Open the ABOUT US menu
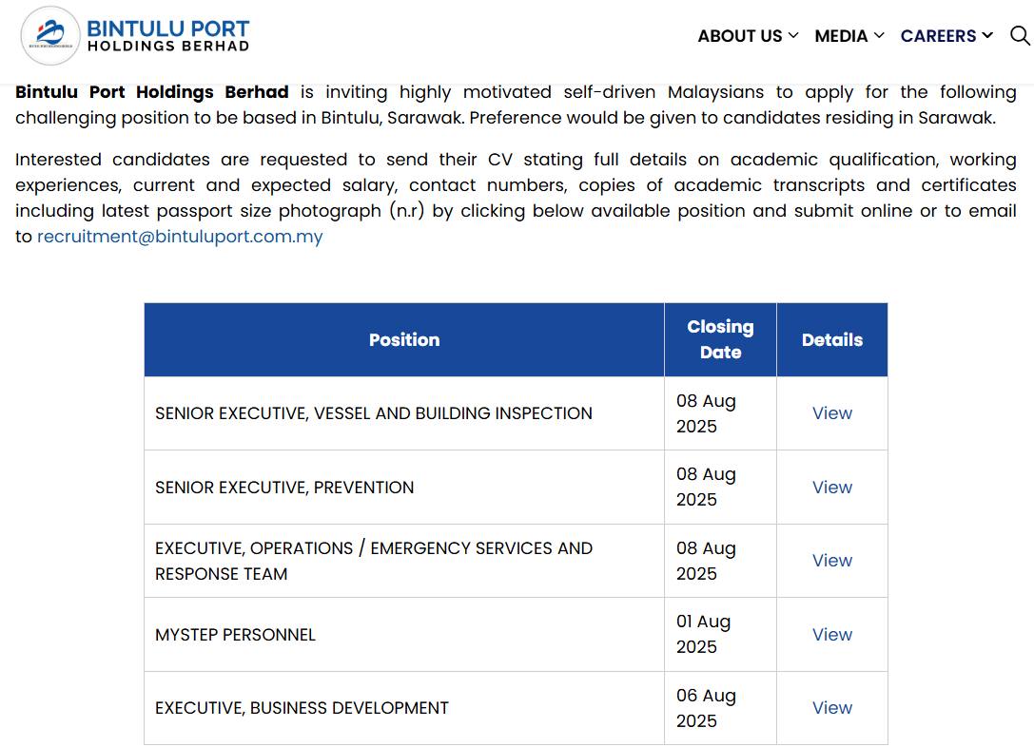 point(739,36)
